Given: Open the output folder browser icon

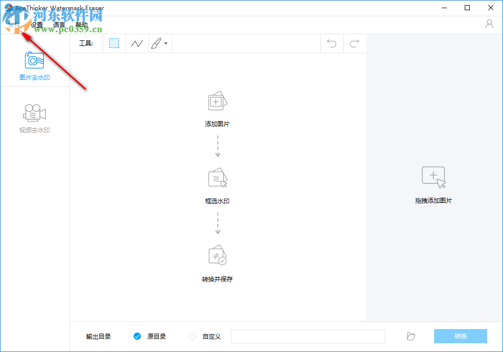Looking at the screenshot, I should (x=411, y=336).
